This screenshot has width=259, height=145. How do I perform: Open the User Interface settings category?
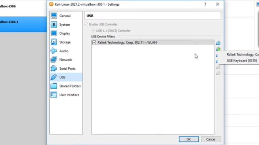(66, 95)
